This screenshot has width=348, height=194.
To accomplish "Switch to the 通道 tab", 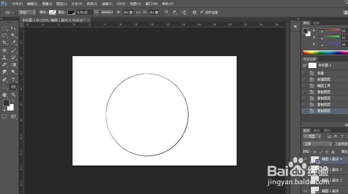I will (x=316, y=131).
